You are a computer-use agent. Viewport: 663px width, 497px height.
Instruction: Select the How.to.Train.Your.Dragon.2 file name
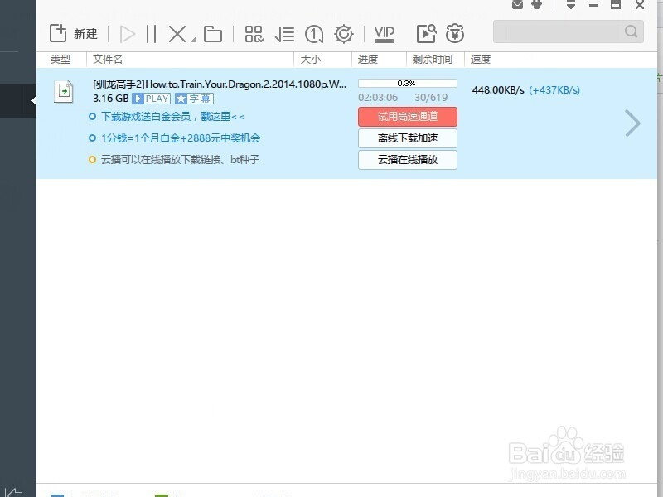click(220, 84)
